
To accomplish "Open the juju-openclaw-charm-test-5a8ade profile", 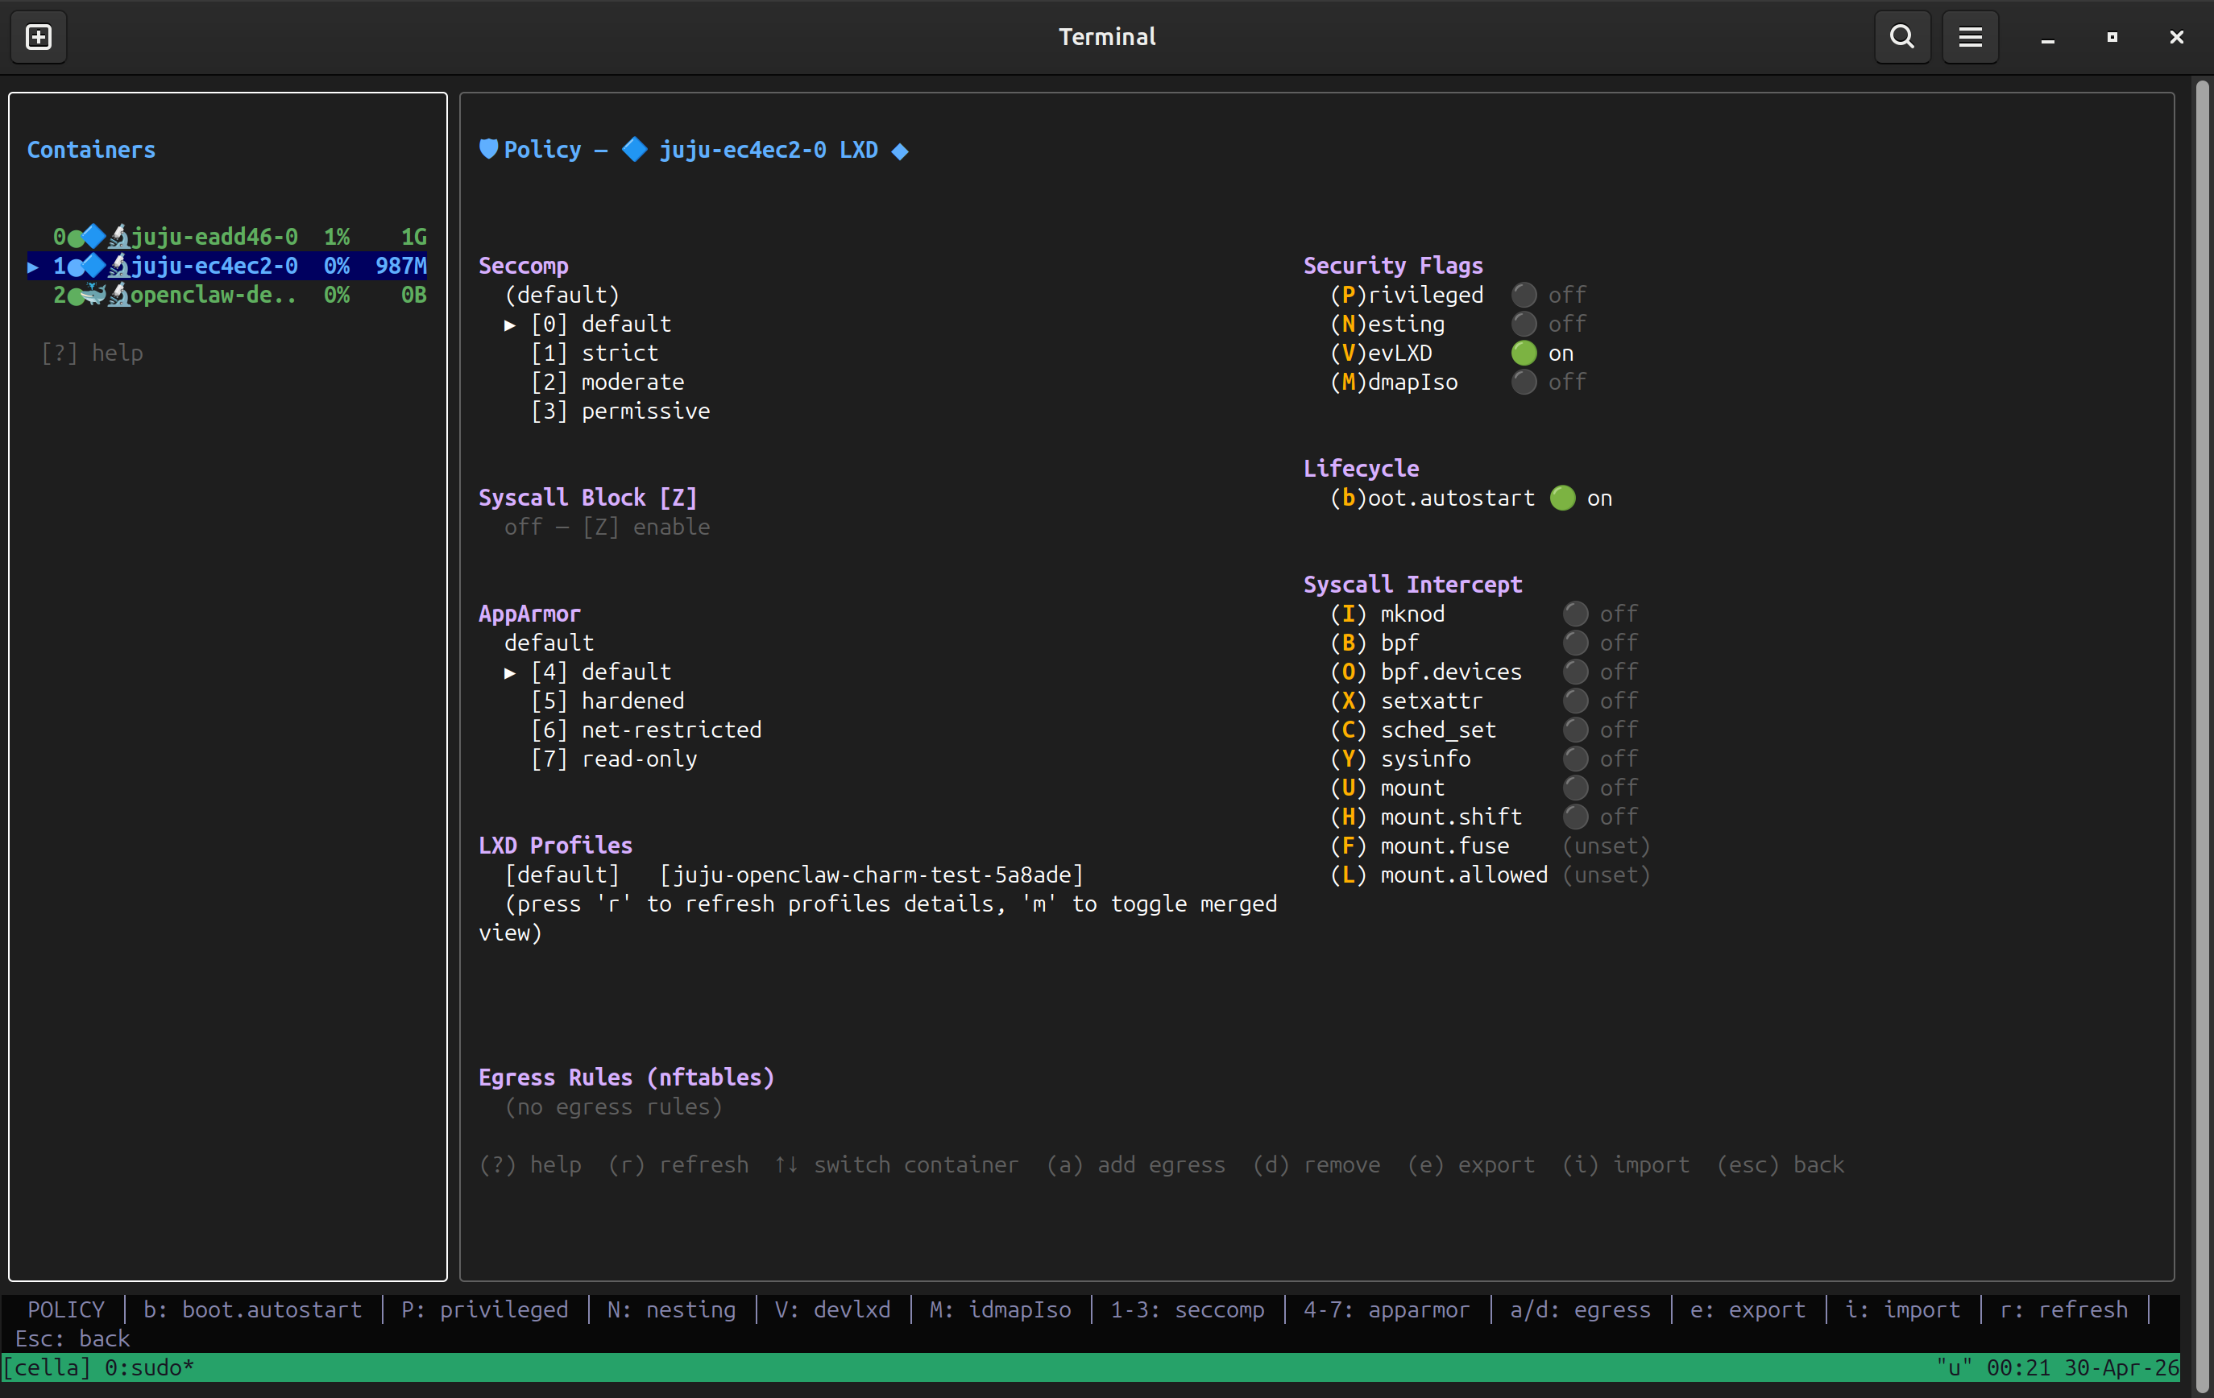I will click(873, 875).
